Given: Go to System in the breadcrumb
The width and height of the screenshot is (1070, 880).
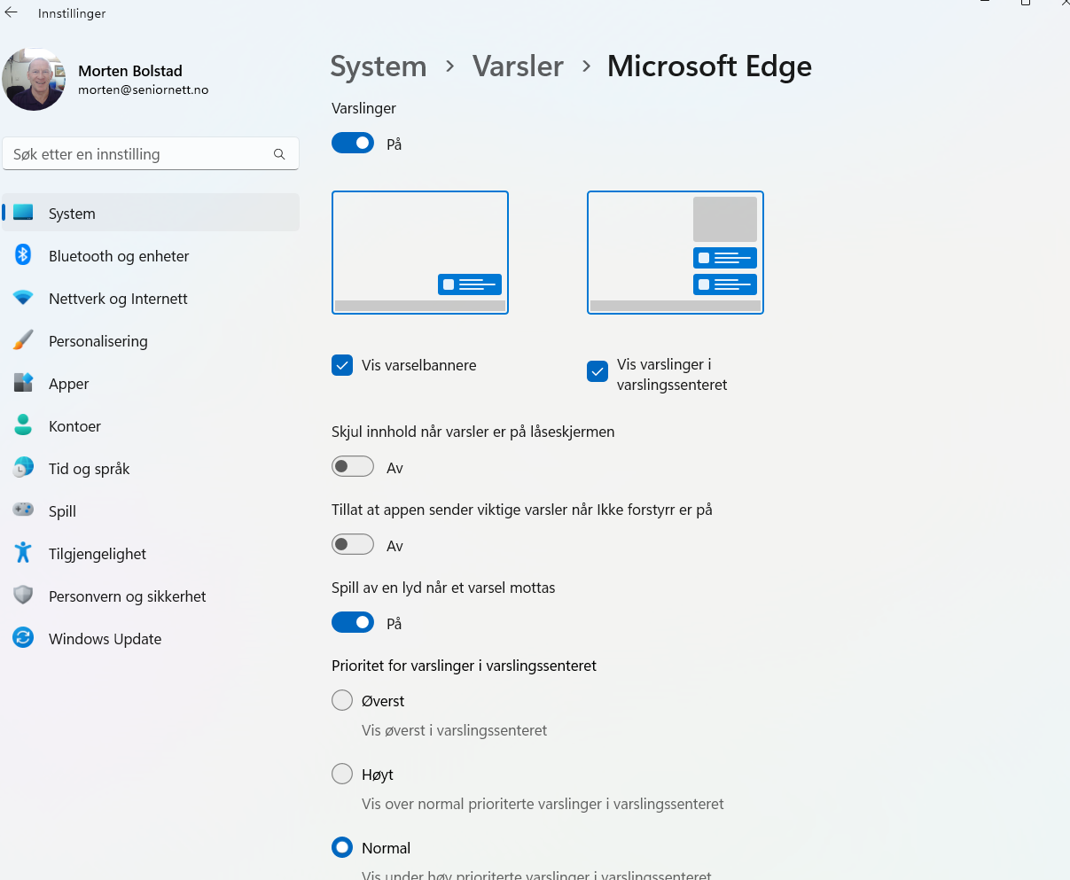Looking at the screenshot, I should (378, 66).
